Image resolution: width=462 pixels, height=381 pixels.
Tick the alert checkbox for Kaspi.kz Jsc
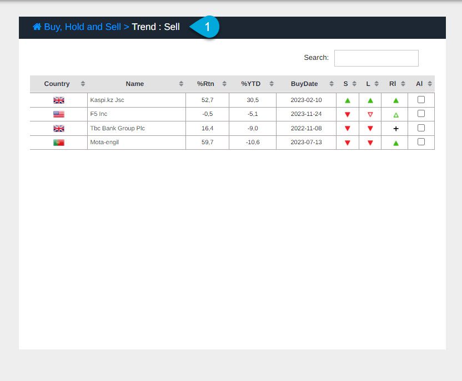point(421,100)
